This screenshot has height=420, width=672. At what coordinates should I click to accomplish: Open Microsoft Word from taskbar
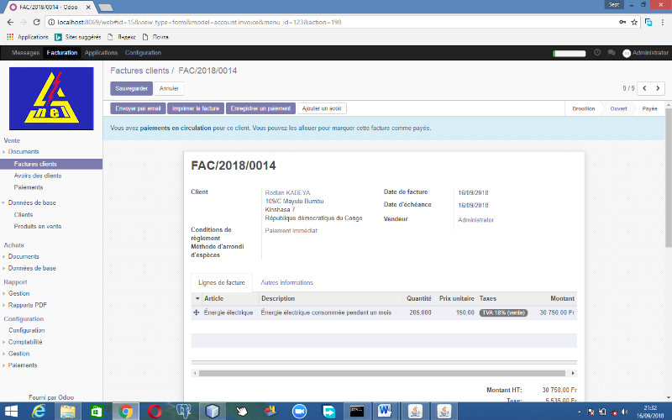(385, 412)
